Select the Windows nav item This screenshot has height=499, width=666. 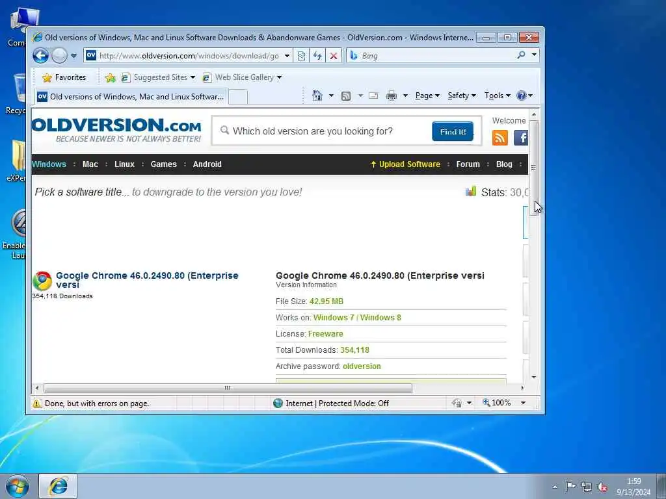(49, 164)
